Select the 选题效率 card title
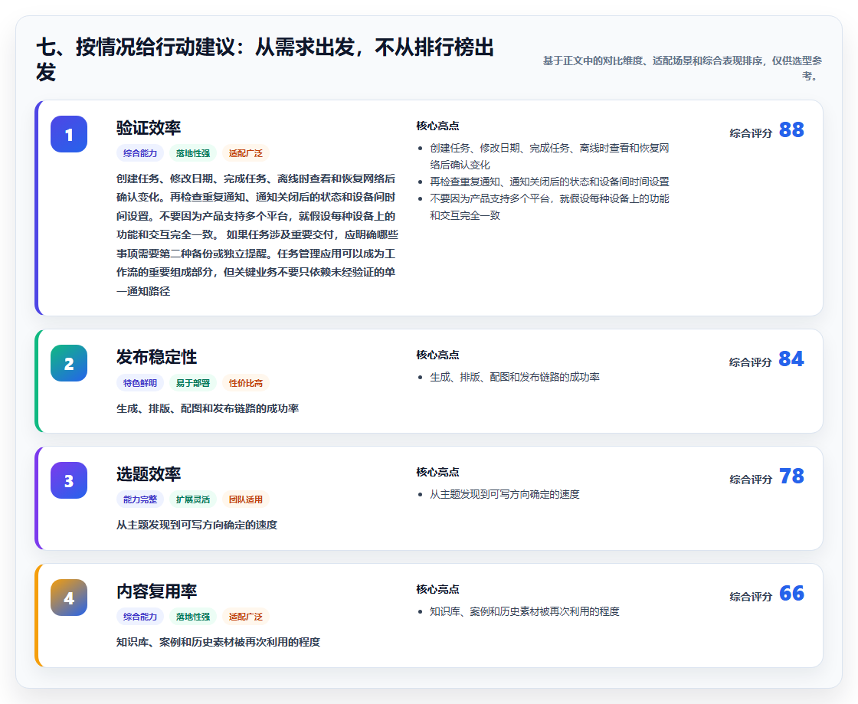Image resolution: width=858 pixels, height=704 pixels. [x=149, y=473]
